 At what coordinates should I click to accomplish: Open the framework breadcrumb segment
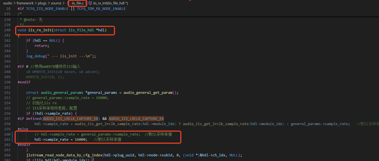click(25, 3)
